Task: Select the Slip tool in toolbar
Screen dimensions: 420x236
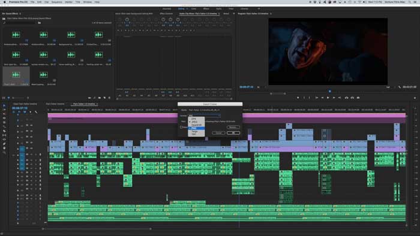Action: tap(4, 135)
